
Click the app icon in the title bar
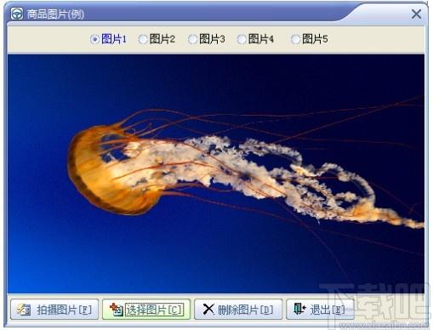click(x=17, y=14)
